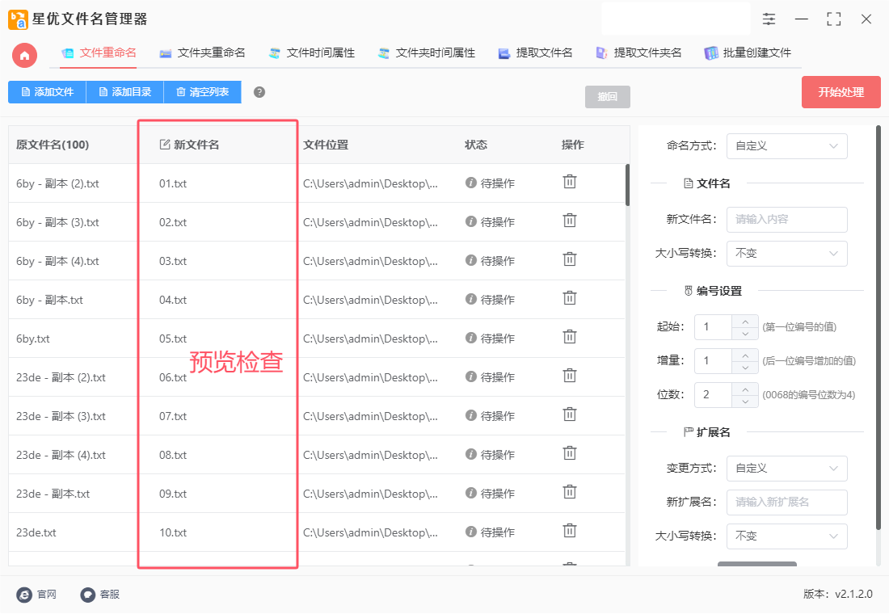Focus the 新扩展名 input field
The height and width of the screenshot is (614, 889).
point(786,503)
